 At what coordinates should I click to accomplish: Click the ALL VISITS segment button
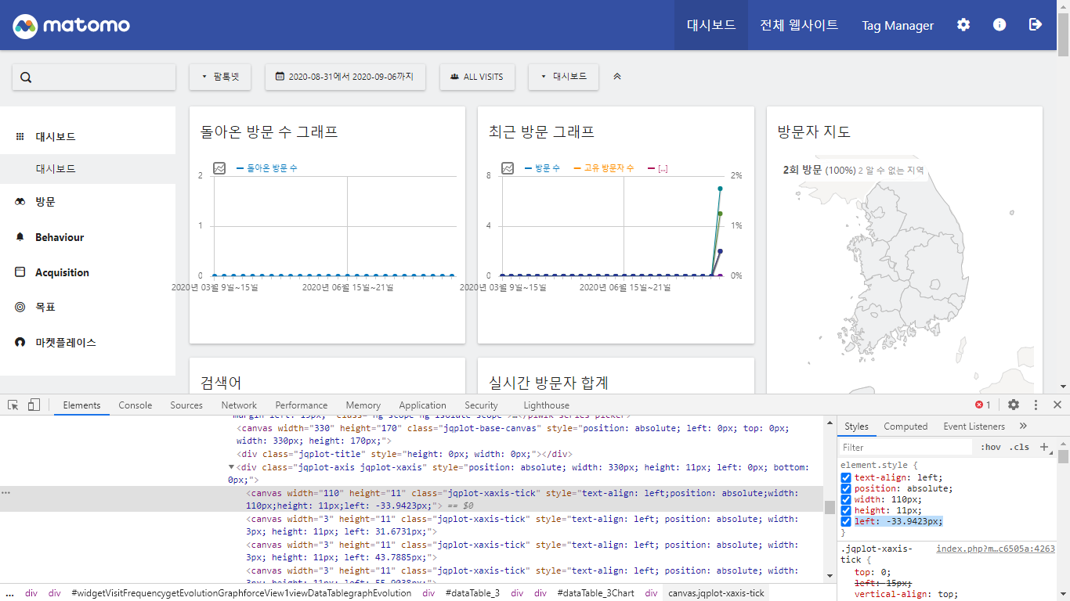[477, 77]
